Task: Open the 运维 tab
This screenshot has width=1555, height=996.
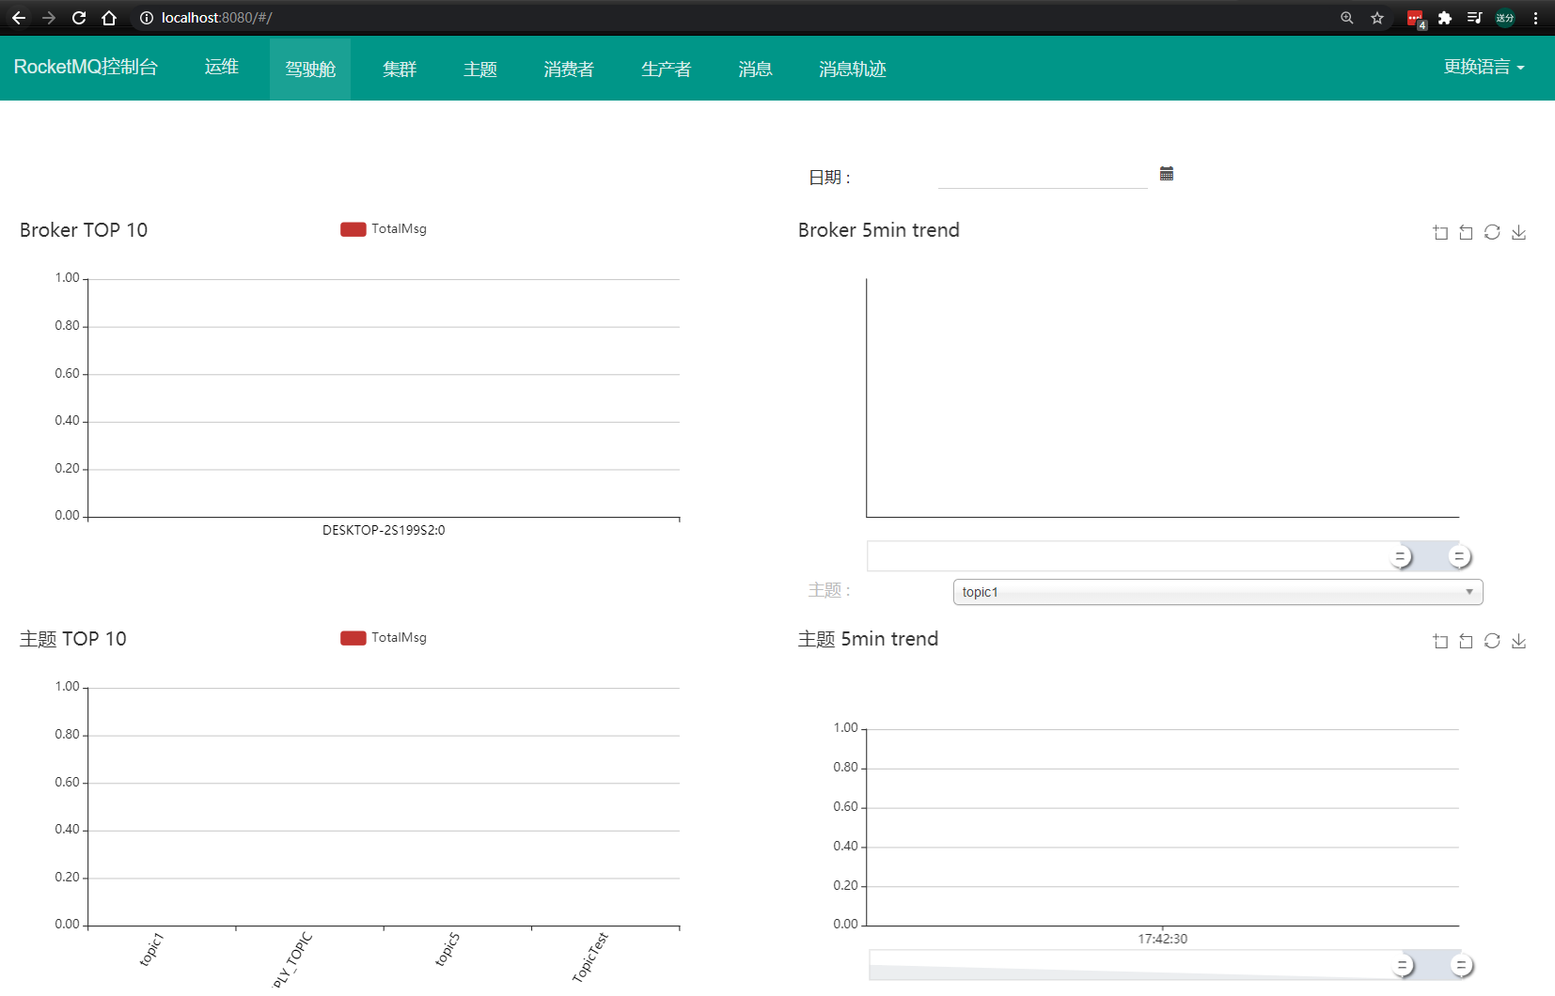Action: tap(222, 67)
